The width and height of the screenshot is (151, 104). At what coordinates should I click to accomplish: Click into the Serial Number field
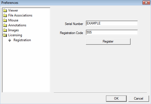[112, 23]
